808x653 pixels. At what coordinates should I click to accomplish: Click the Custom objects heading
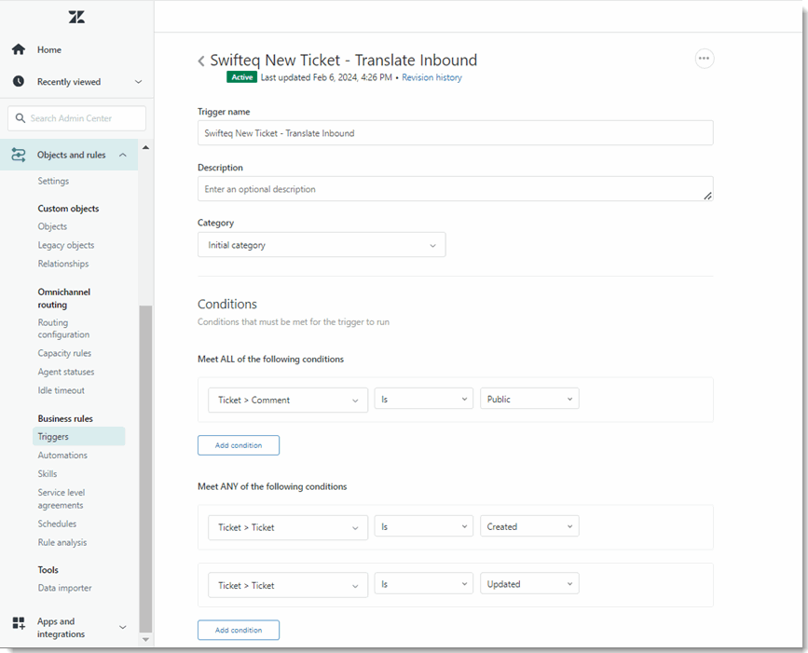69,209
